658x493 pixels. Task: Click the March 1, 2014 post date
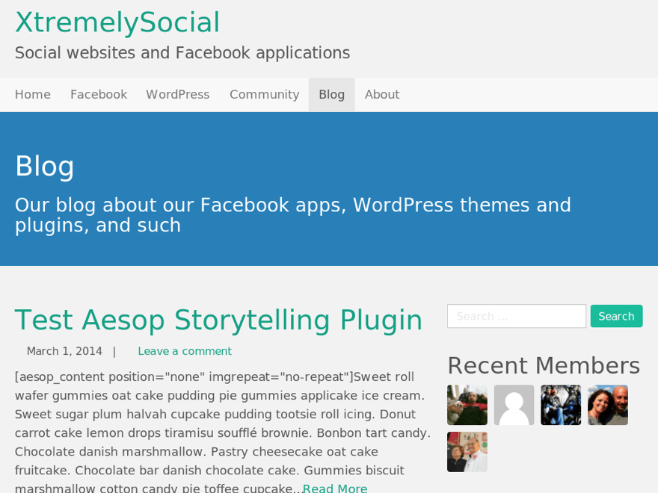point(64,351)
